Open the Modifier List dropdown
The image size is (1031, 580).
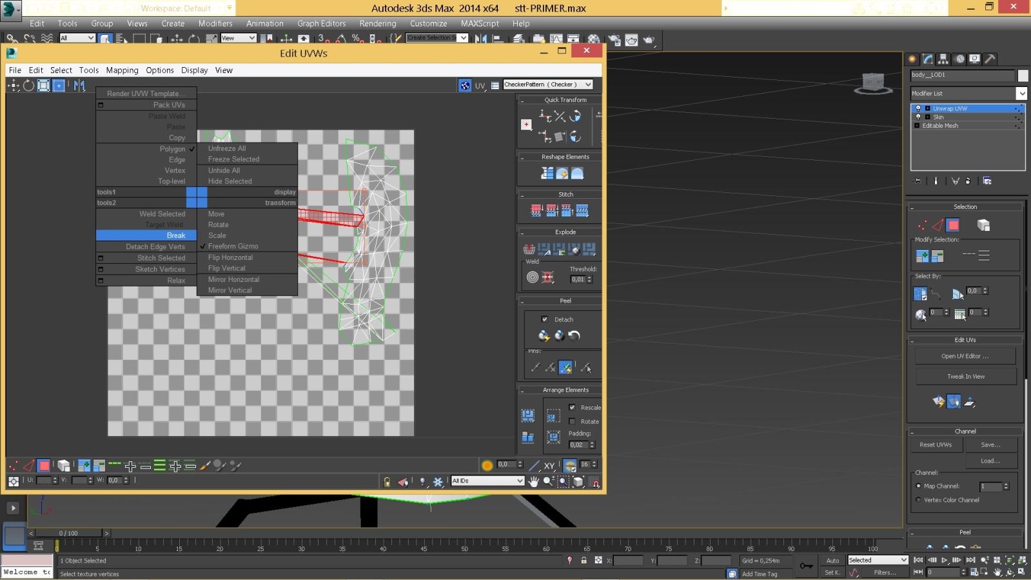click(x=968, y=94)
